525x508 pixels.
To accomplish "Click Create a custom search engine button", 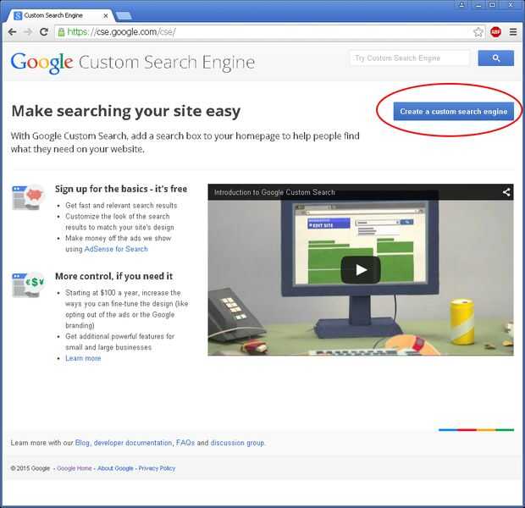I will (x=453, y=111).
